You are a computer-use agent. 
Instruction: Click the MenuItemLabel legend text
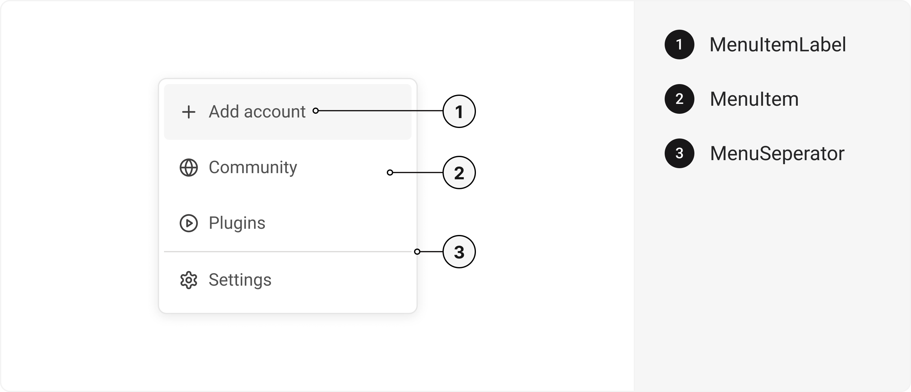[x=778, y=45]
